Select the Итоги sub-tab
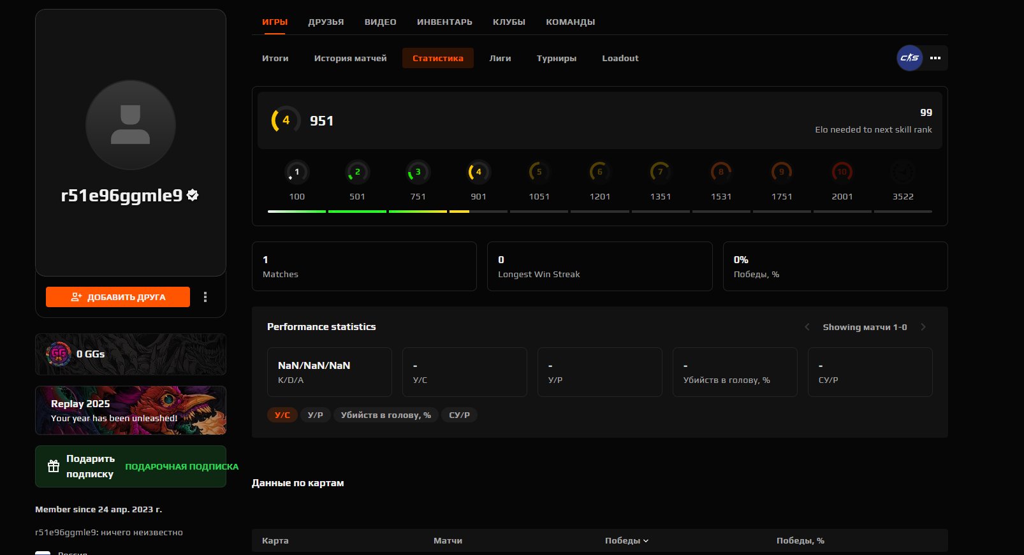 point(275,58)
